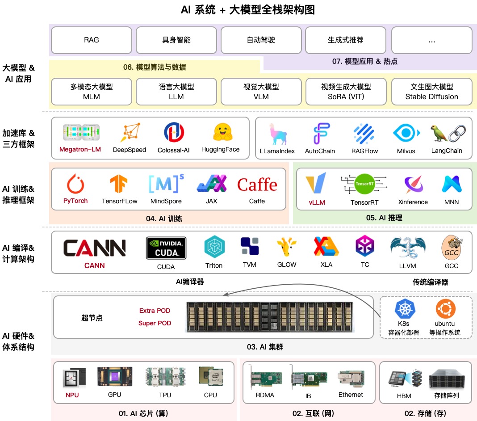The width and height of the screenshot is (477, 421).
Task: Click the 语言大模型 LLM card
Action: pos(176,91)
